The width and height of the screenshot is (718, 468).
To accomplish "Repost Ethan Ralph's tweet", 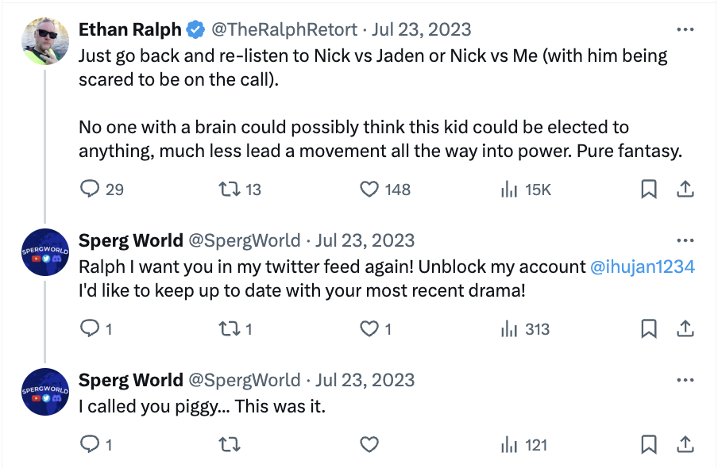I will pos(230,190).
